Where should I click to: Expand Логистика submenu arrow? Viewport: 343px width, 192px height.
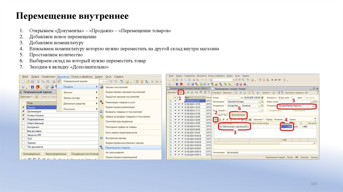click(96, 109)
